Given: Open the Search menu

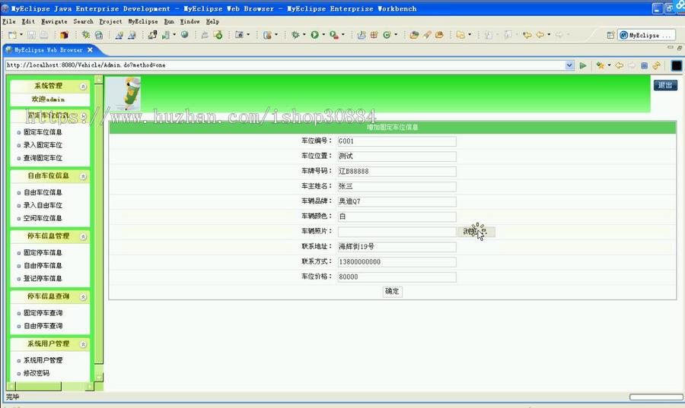Looking at the screenshot, I should tap(83, 21).
